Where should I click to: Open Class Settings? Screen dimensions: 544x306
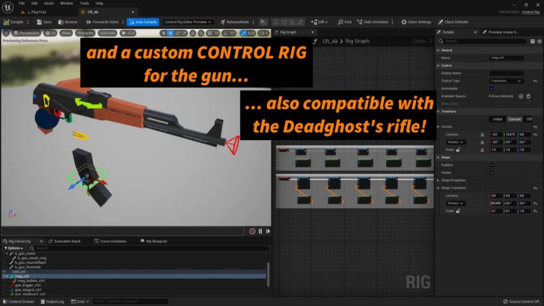click(416, 22)
